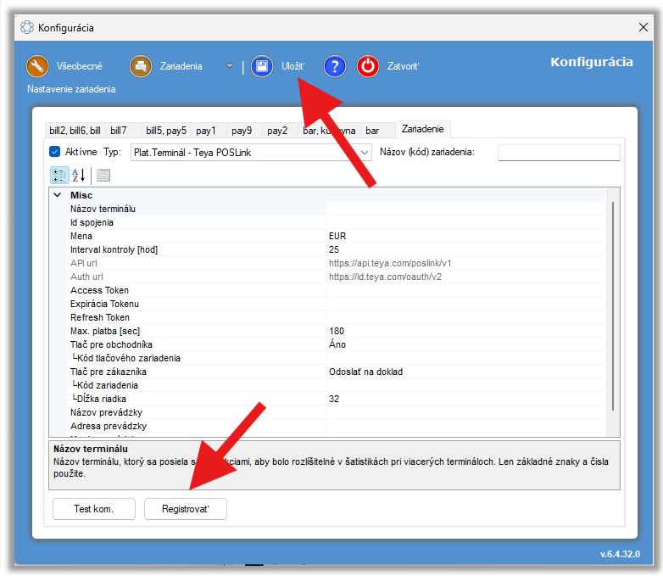Screen dimensions: 663x576
Task: Sort properties alphabetically with A-Z icon
Action: pos(78,176)
